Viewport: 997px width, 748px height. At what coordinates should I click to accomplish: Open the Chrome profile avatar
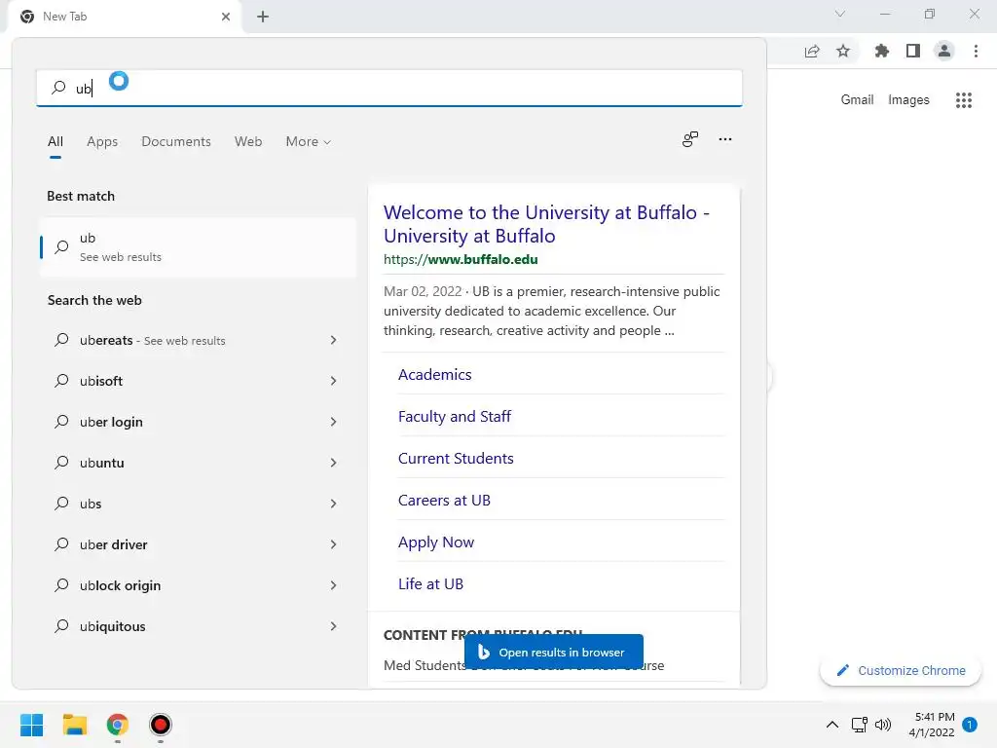pos(943,52)
